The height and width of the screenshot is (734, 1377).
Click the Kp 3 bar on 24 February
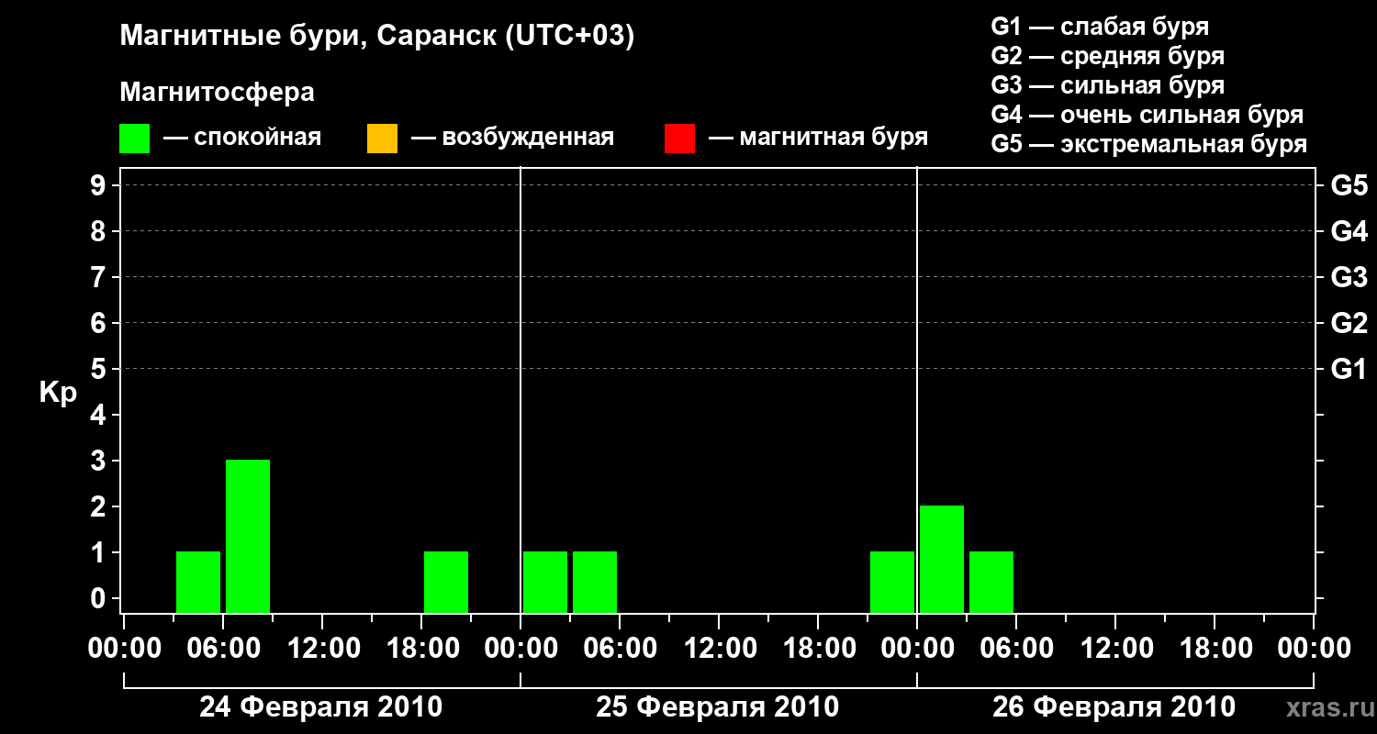point(248,536)
